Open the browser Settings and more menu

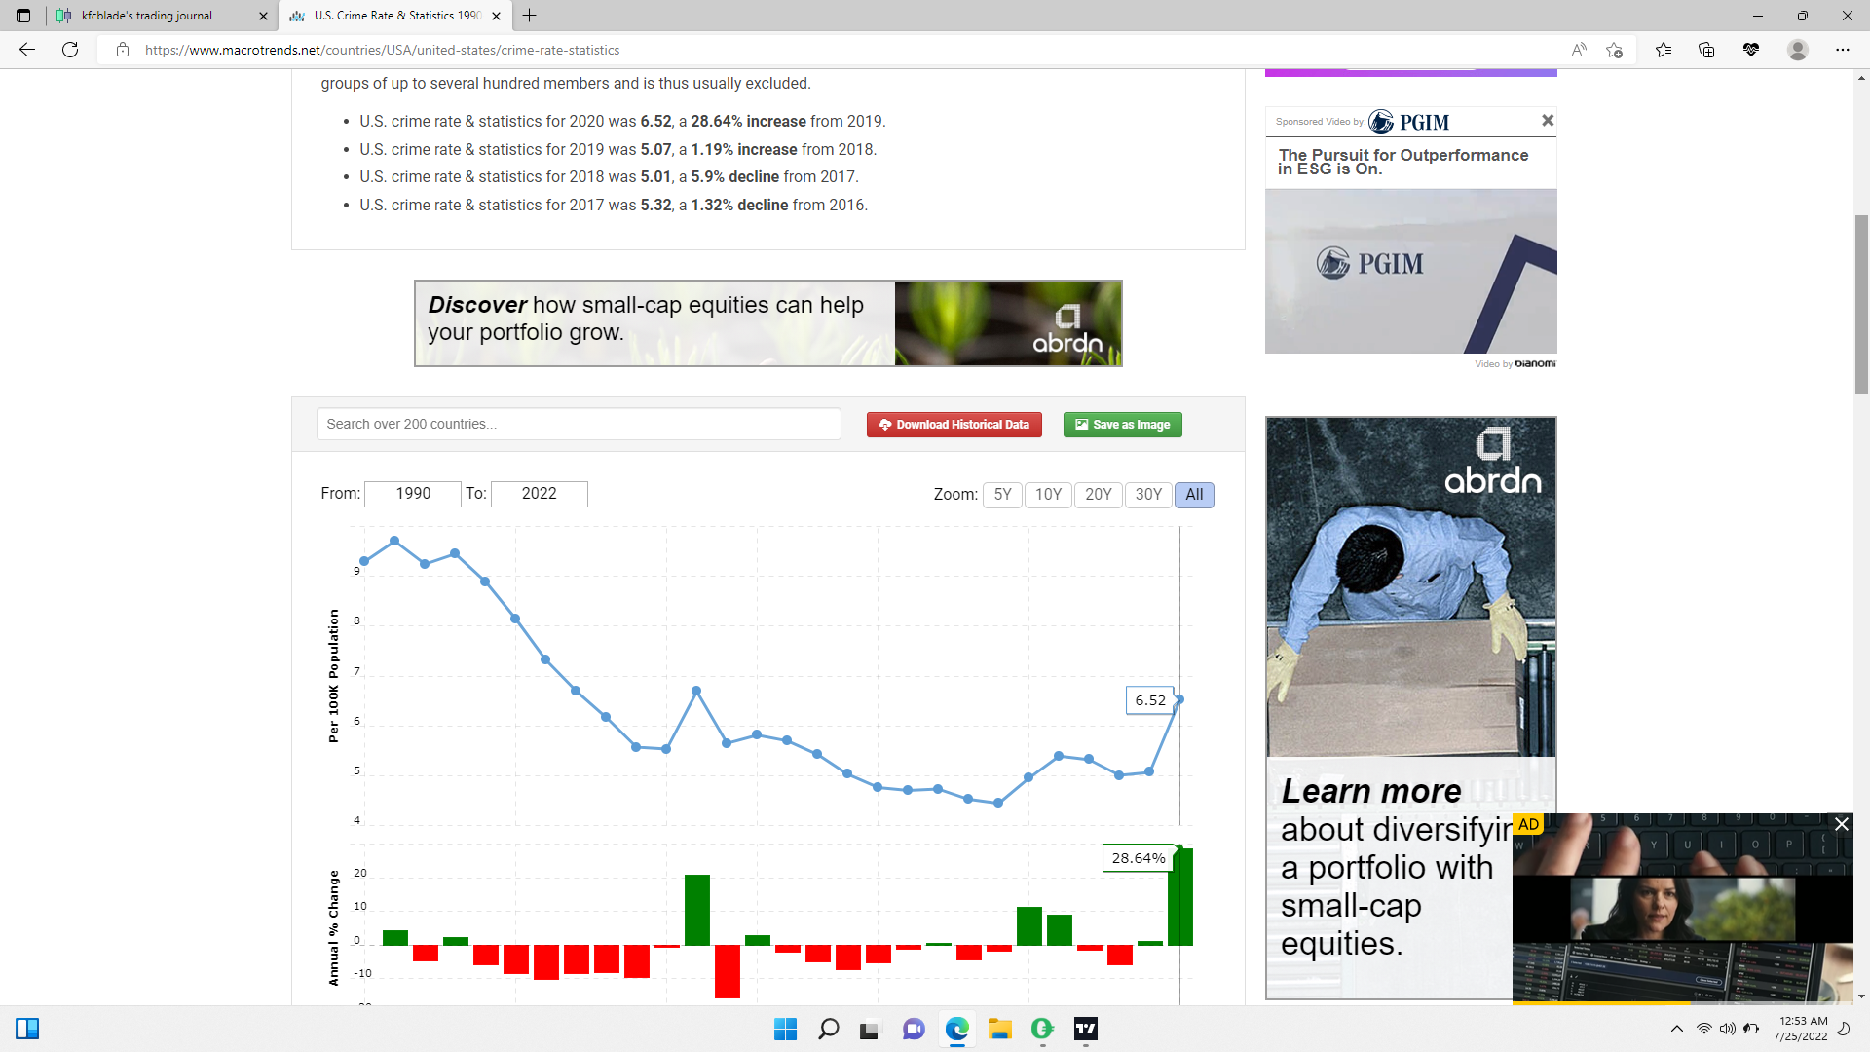(1843, 50)
